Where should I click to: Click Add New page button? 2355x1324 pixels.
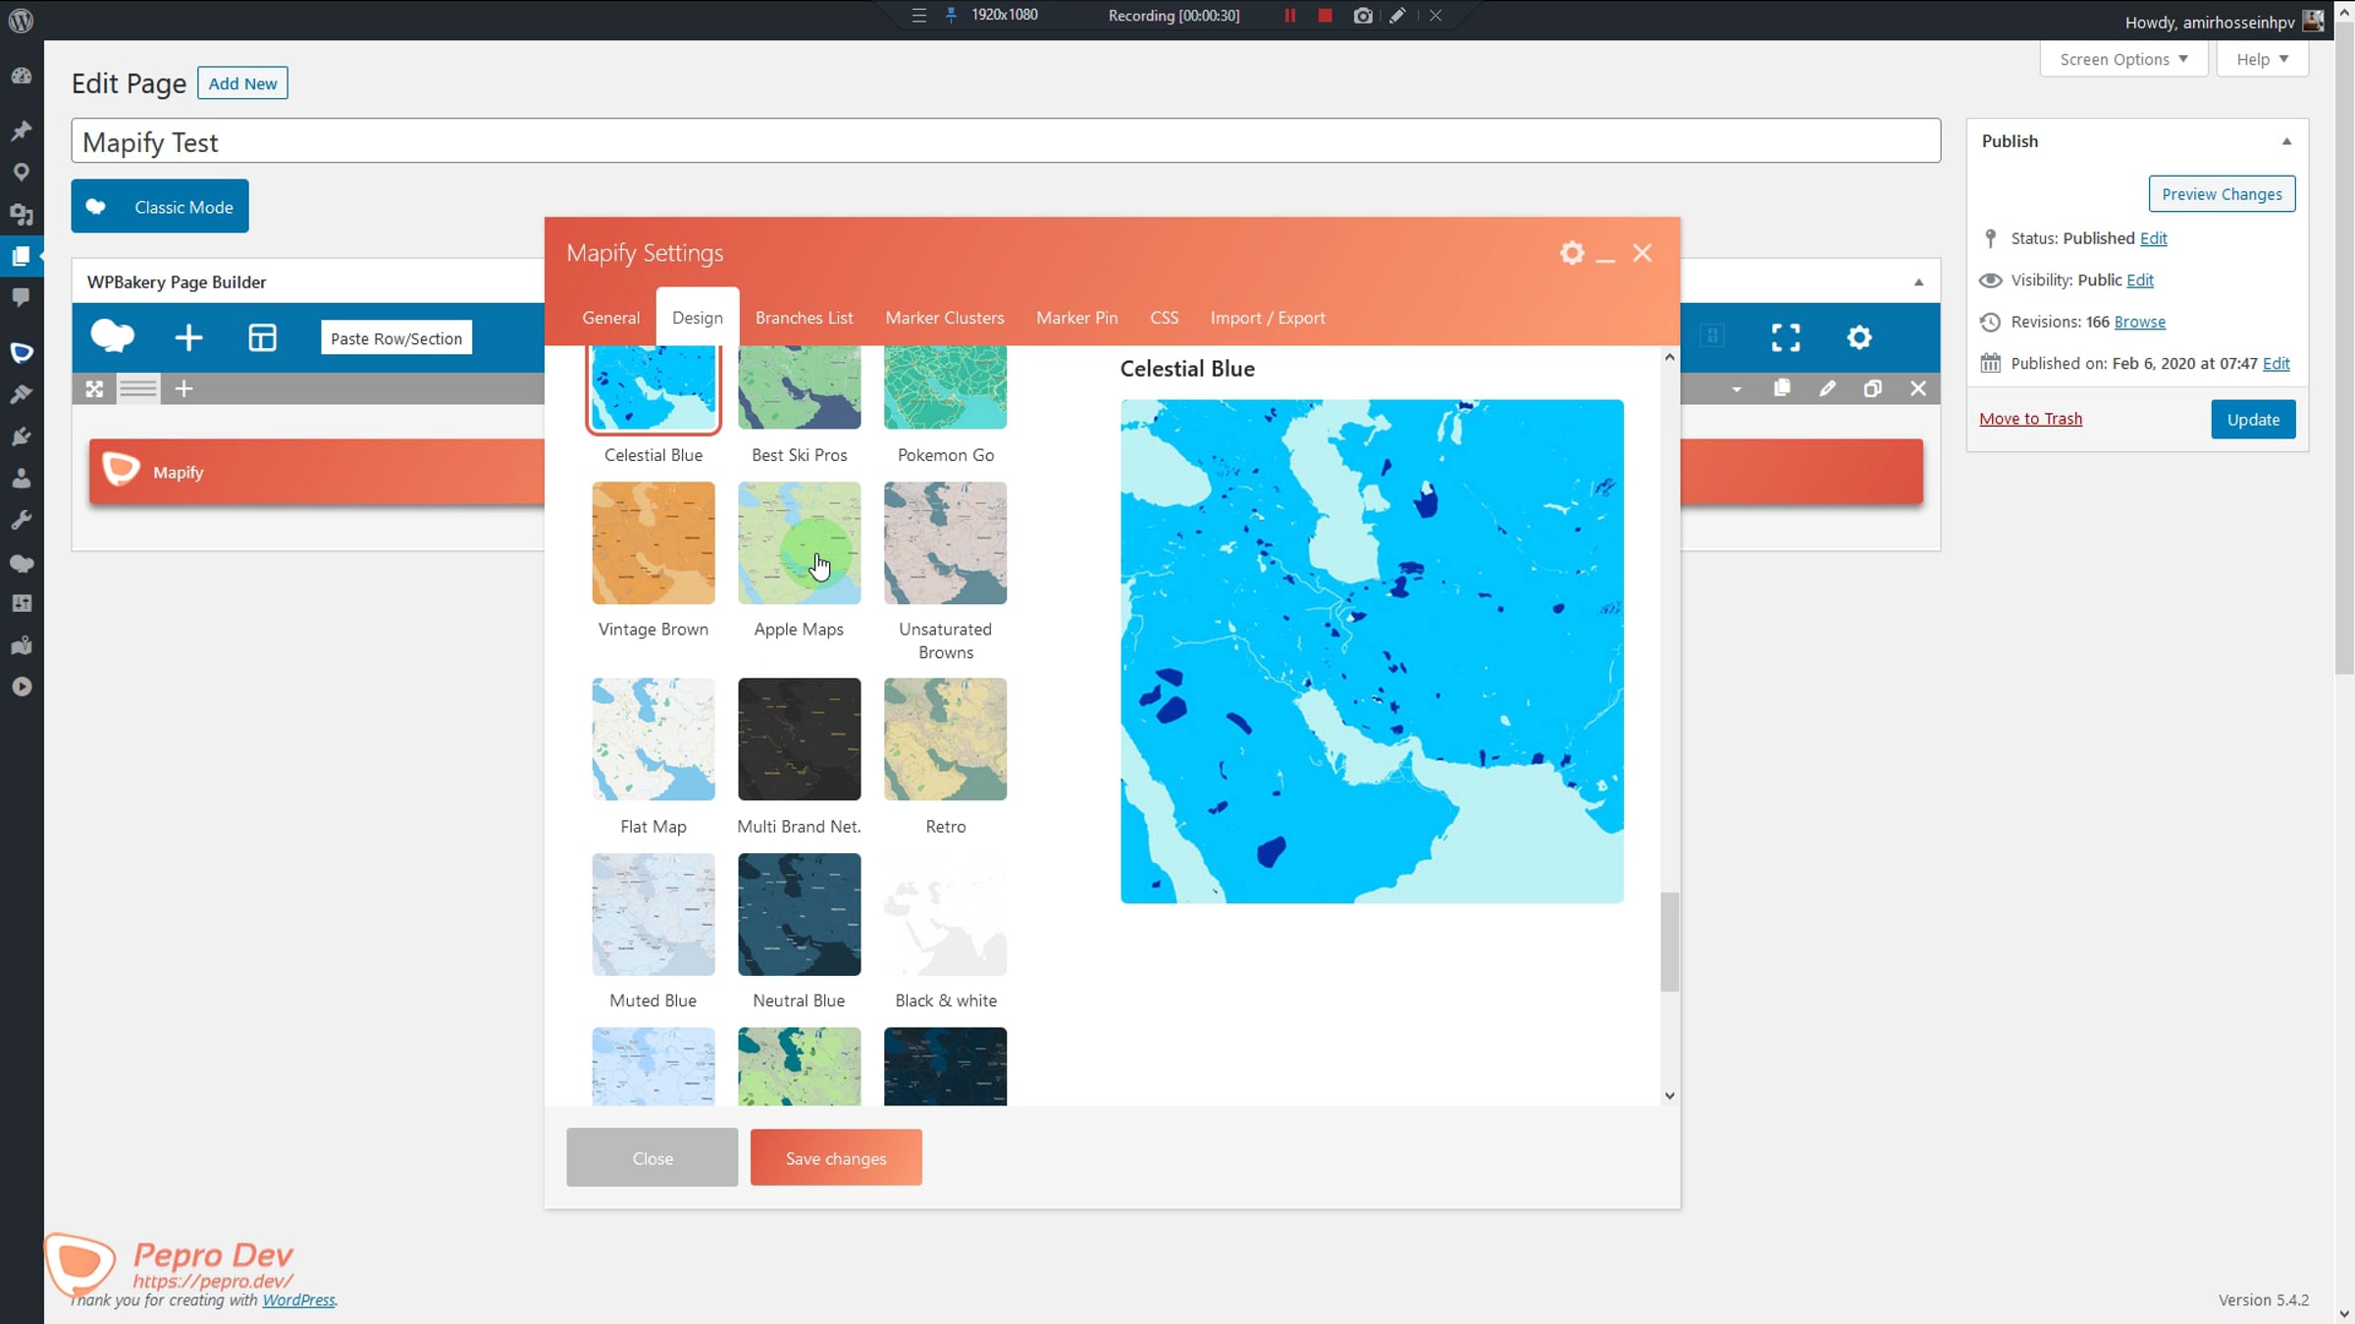(x=242, y=83)
